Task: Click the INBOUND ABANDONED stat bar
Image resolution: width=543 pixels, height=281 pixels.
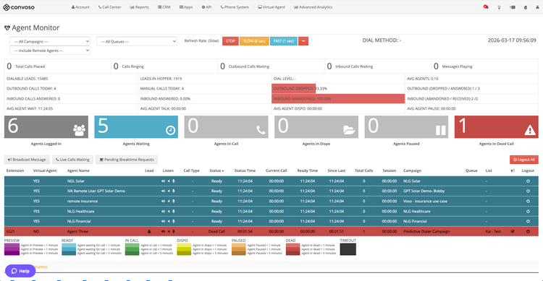Action: pyautogui.click(x=338, y=98)
